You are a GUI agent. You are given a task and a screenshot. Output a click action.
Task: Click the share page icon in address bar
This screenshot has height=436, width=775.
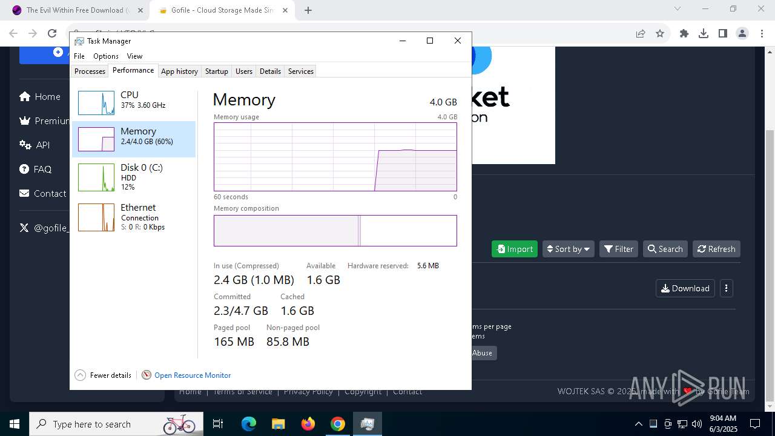(641, 33)
